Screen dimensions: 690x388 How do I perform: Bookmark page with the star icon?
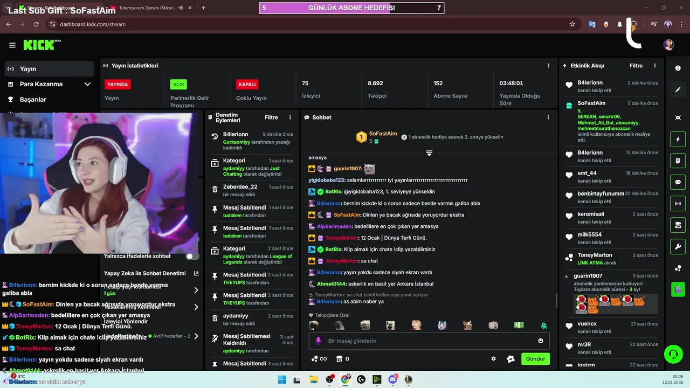(572, 24)
